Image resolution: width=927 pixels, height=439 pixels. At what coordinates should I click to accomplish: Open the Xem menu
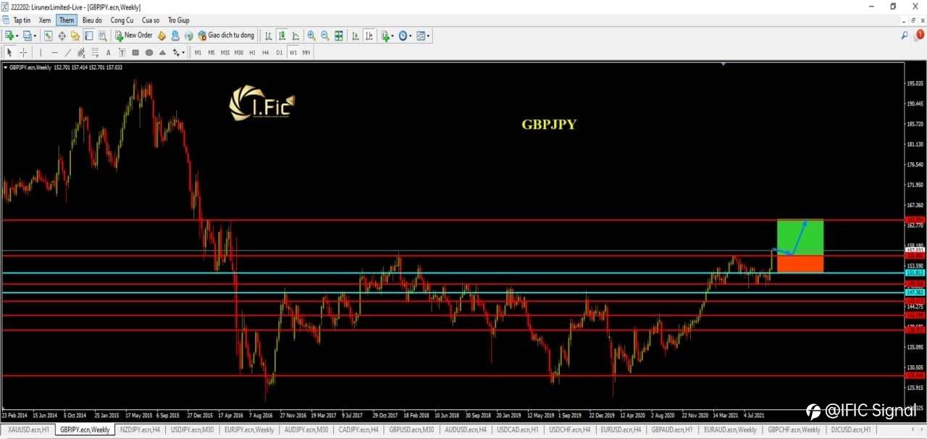[45, 20]
